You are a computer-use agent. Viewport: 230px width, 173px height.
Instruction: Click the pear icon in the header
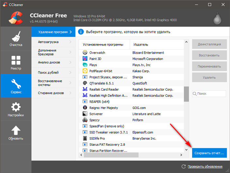pos(217,19)
